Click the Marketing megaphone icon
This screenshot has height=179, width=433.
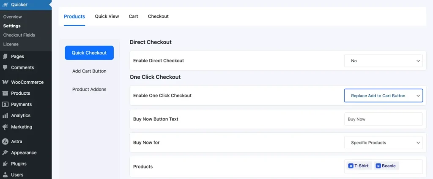point(5,127)
